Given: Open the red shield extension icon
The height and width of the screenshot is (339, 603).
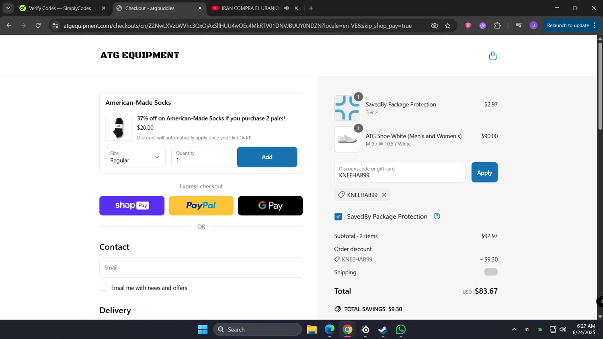Looking at the screenshot, I should (468, 25).
